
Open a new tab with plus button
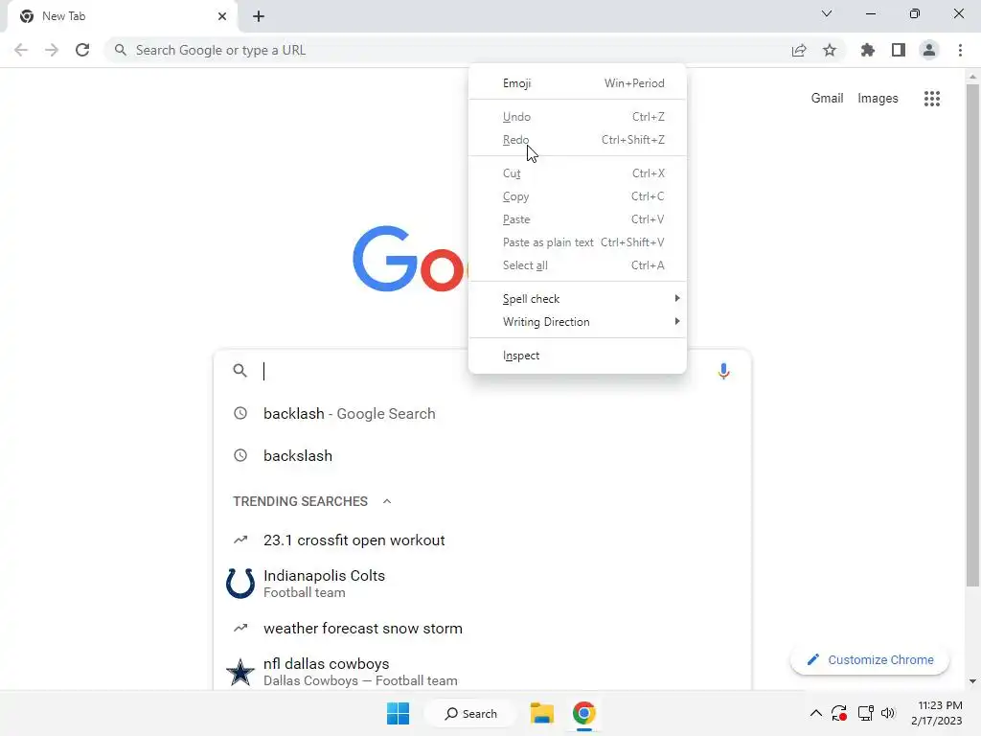tap(259, 16)
